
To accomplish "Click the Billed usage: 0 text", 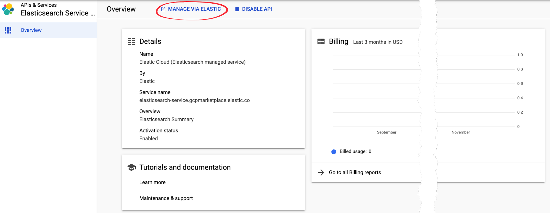I will click(x=355, y=152).
